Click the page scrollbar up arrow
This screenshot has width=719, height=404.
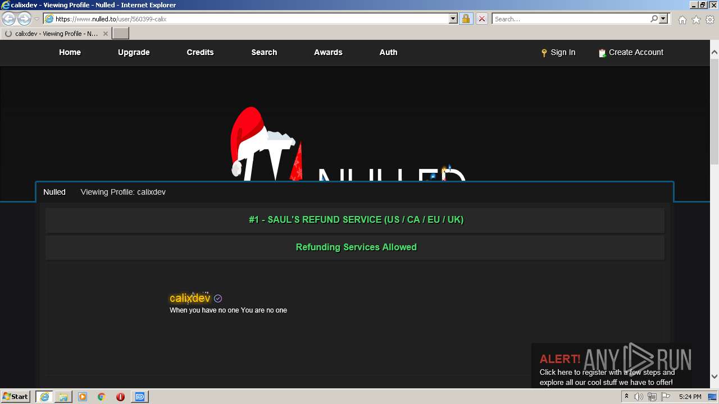(x=715, y=52)
